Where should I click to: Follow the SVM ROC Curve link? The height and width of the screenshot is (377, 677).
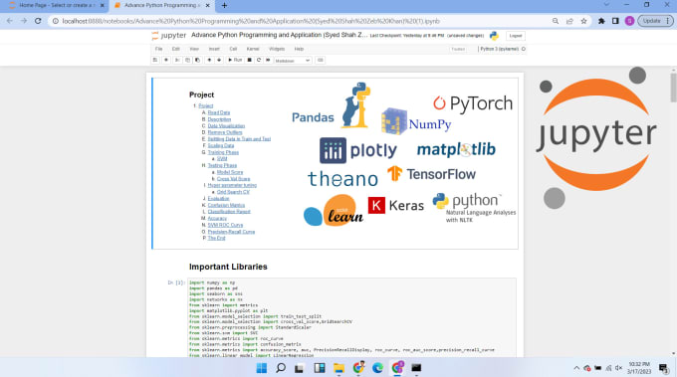(x=225, y=225)
